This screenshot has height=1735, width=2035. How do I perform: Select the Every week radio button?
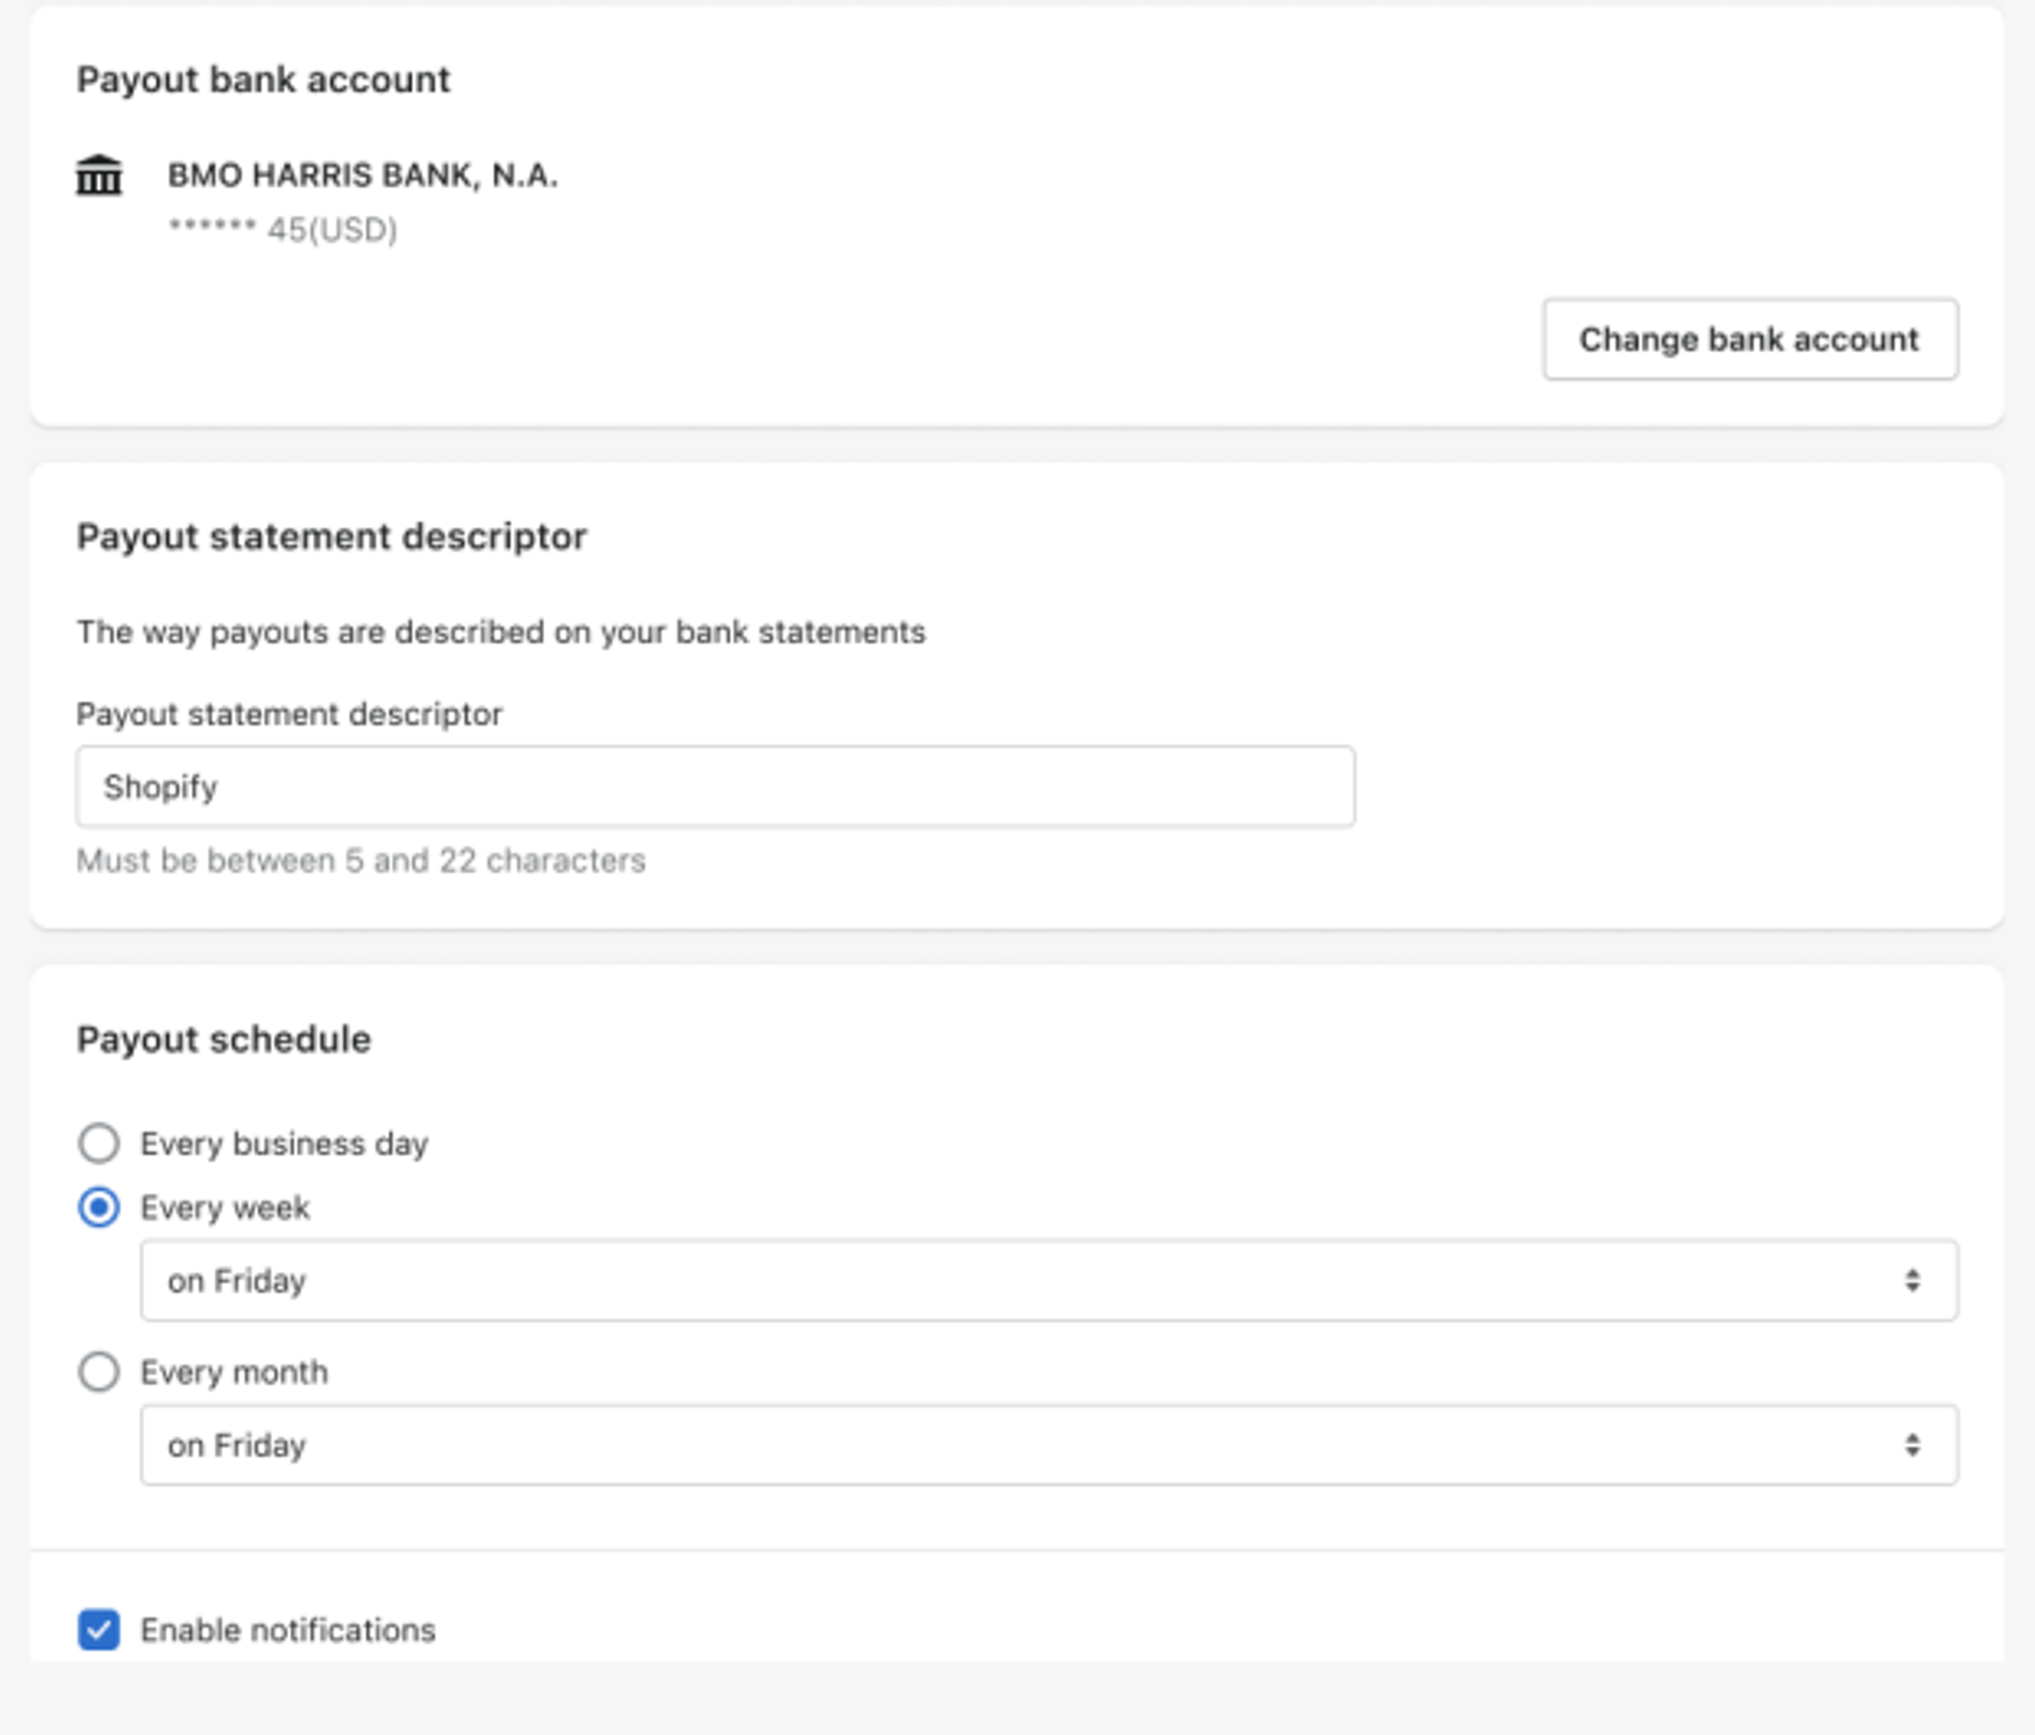99,1207
